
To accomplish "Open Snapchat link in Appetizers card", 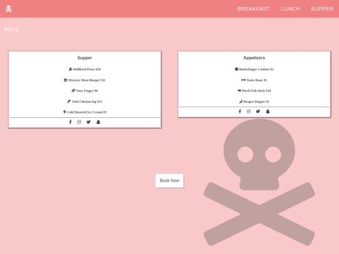I will 268,112.
